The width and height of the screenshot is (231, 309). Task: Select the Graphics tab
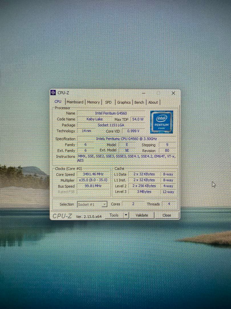[124, 102]
